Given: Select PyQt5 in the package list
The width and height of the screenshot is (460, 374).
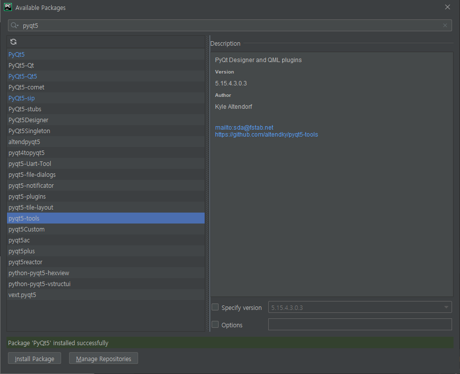Looking at the screenshot, I should tap(106, 55).
